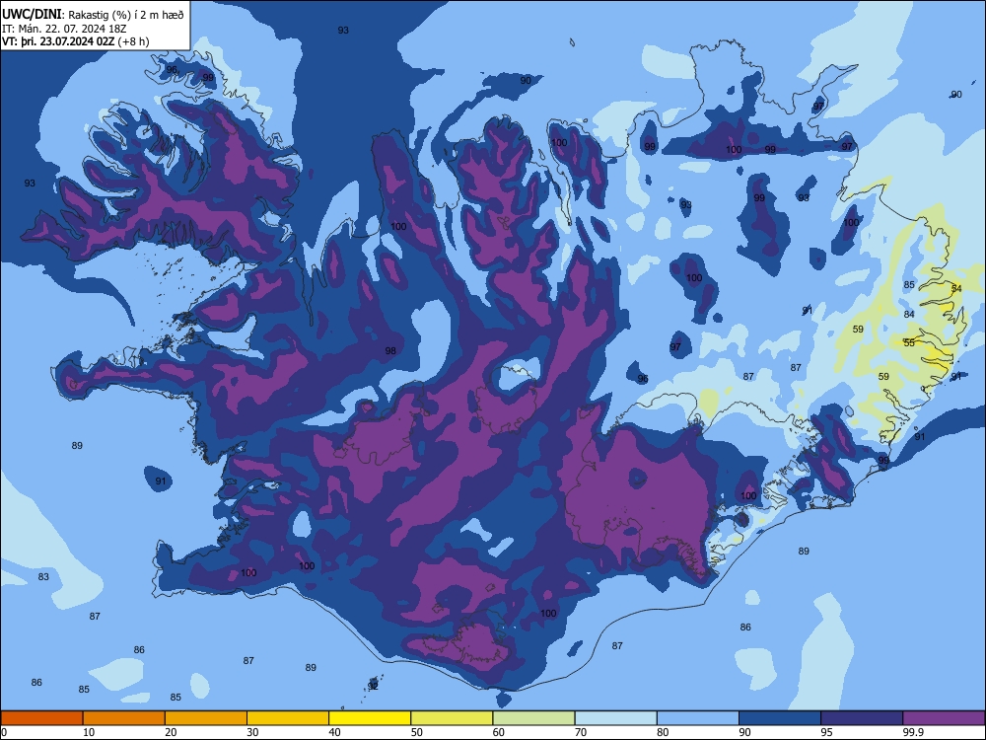Screen dimensions: 986x740
Task: Click the 'UWC/DINI: Rakastig (%) í 2 m hæð' title
Action: pos(93,15)
